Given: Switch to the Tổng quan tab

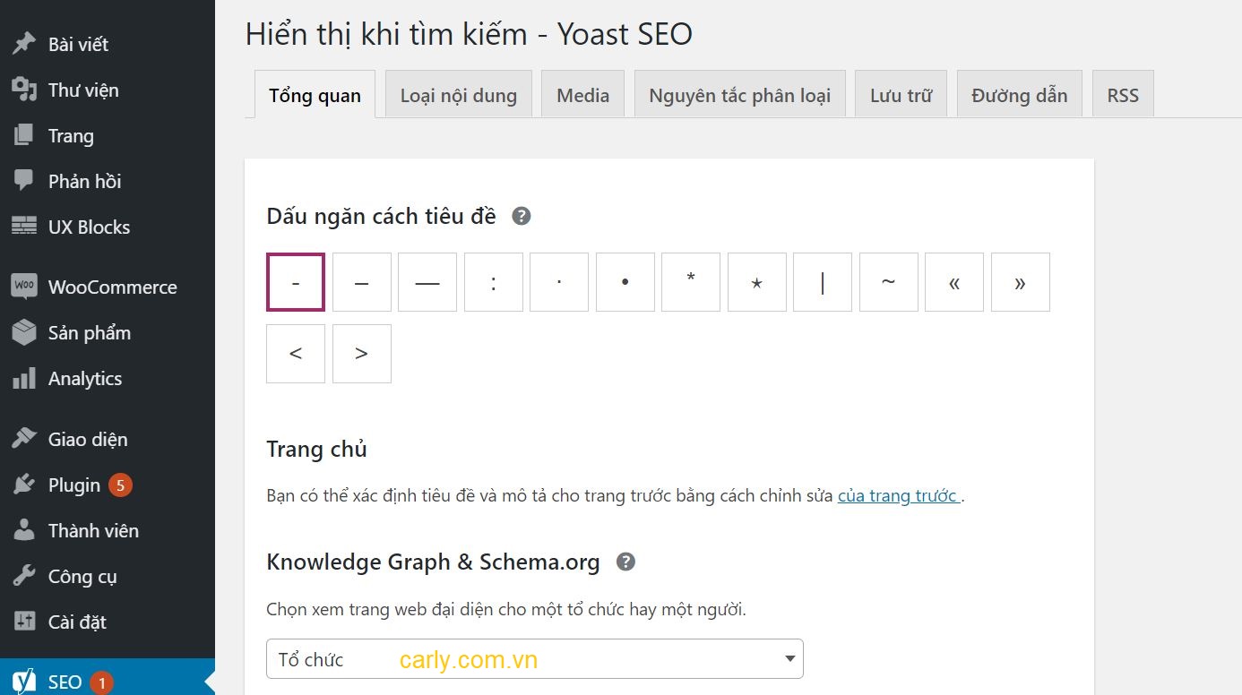Looking at the screenshot, I should coord(315,94).
